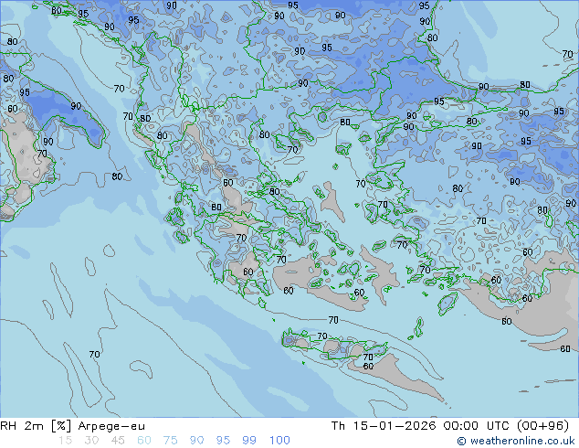The image size is (579, 448).
Task: Click the legend value 60 in color scale
Action: click(x=144, y=441)
